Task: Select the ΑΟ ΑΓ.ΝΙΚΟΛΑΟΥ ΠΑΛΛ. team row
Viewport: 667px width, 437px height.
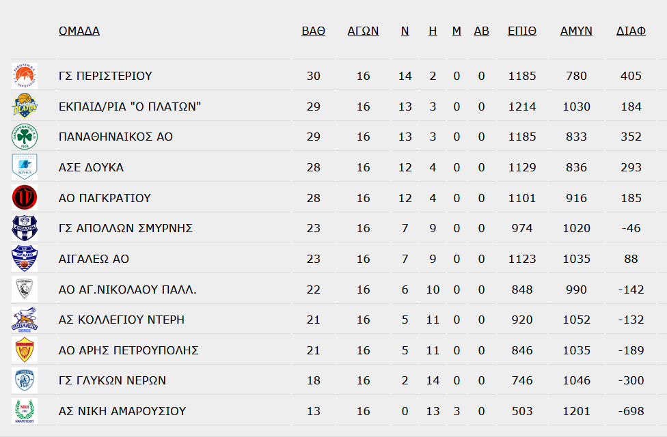Action: [333, 290]
